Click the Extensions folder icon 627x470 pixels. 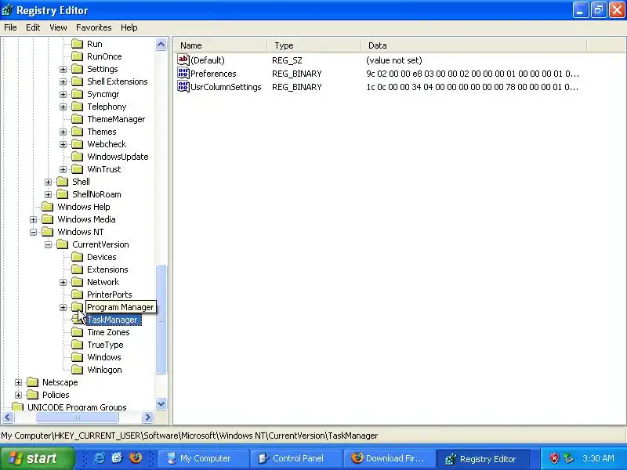pyautogui.click(x=77, y=269)
